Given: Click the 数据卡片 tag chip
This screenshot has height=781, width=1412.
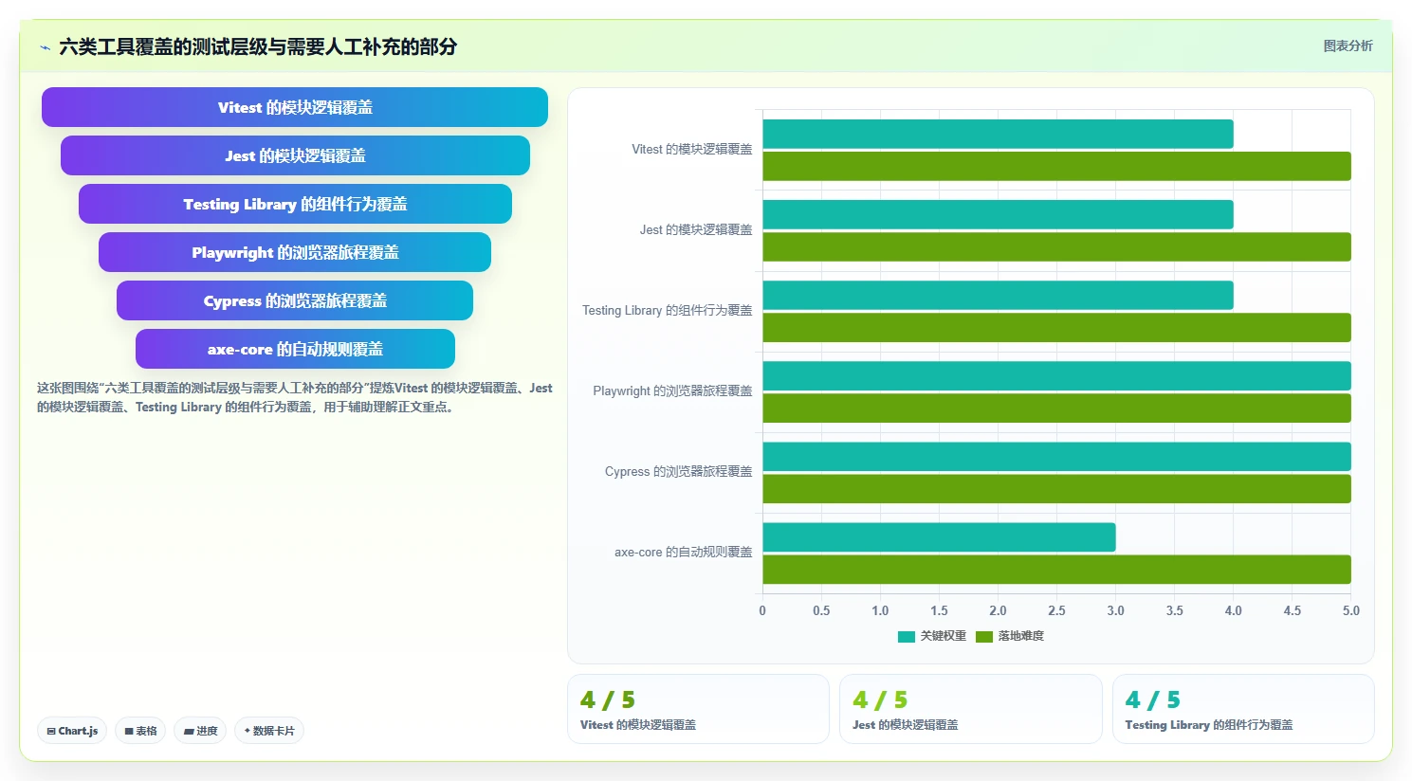Looking at the screenshot, I should [269, 731].
